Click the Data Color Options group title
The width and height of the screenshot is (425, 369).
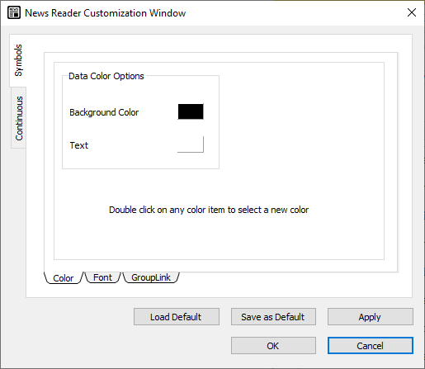(106, 76)
